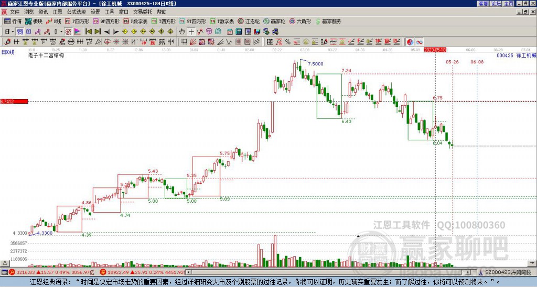Open the T数字表 tool

pyautogui.click(x=222, y=21)
